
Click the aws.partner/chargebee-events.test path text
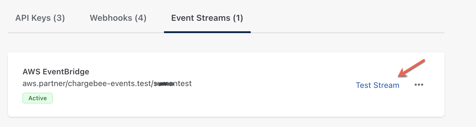pos(87,83)
